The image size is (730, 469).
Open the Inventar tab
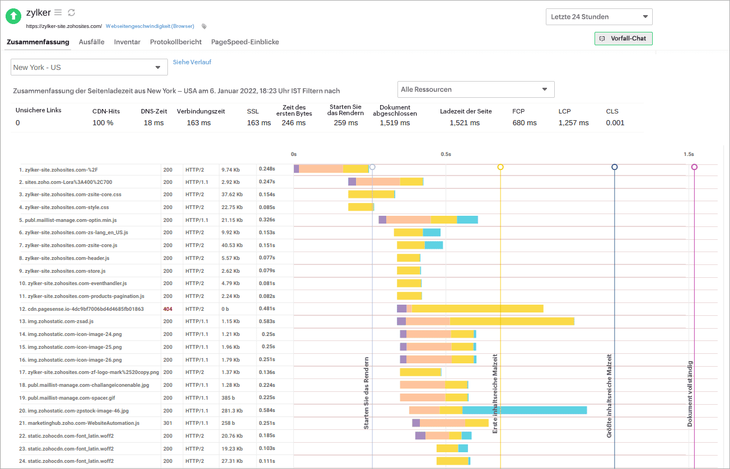tap(127, 42)
